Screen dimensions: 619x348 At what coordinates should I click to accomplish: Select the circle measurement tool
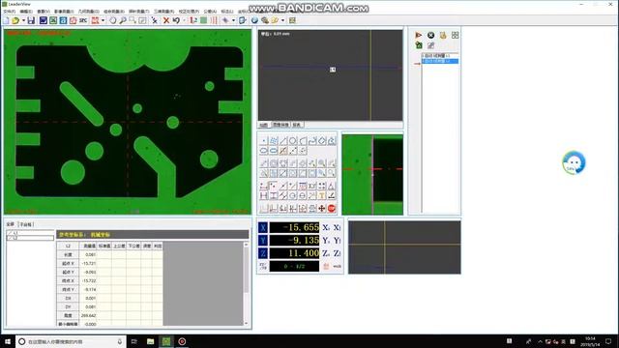[292, 141]
